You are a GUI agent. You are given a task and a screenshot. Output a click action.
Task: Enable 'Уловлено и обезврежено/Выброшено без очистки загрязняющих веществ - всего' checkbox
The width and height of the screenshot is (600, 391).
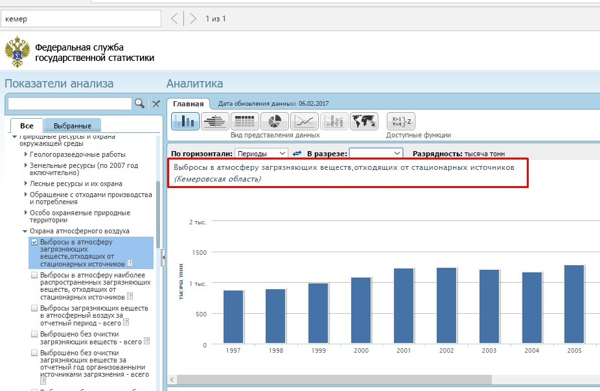pos(34,334)
